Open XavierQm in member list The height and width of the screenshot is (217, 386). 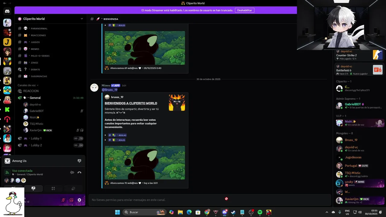coord(359,200)
